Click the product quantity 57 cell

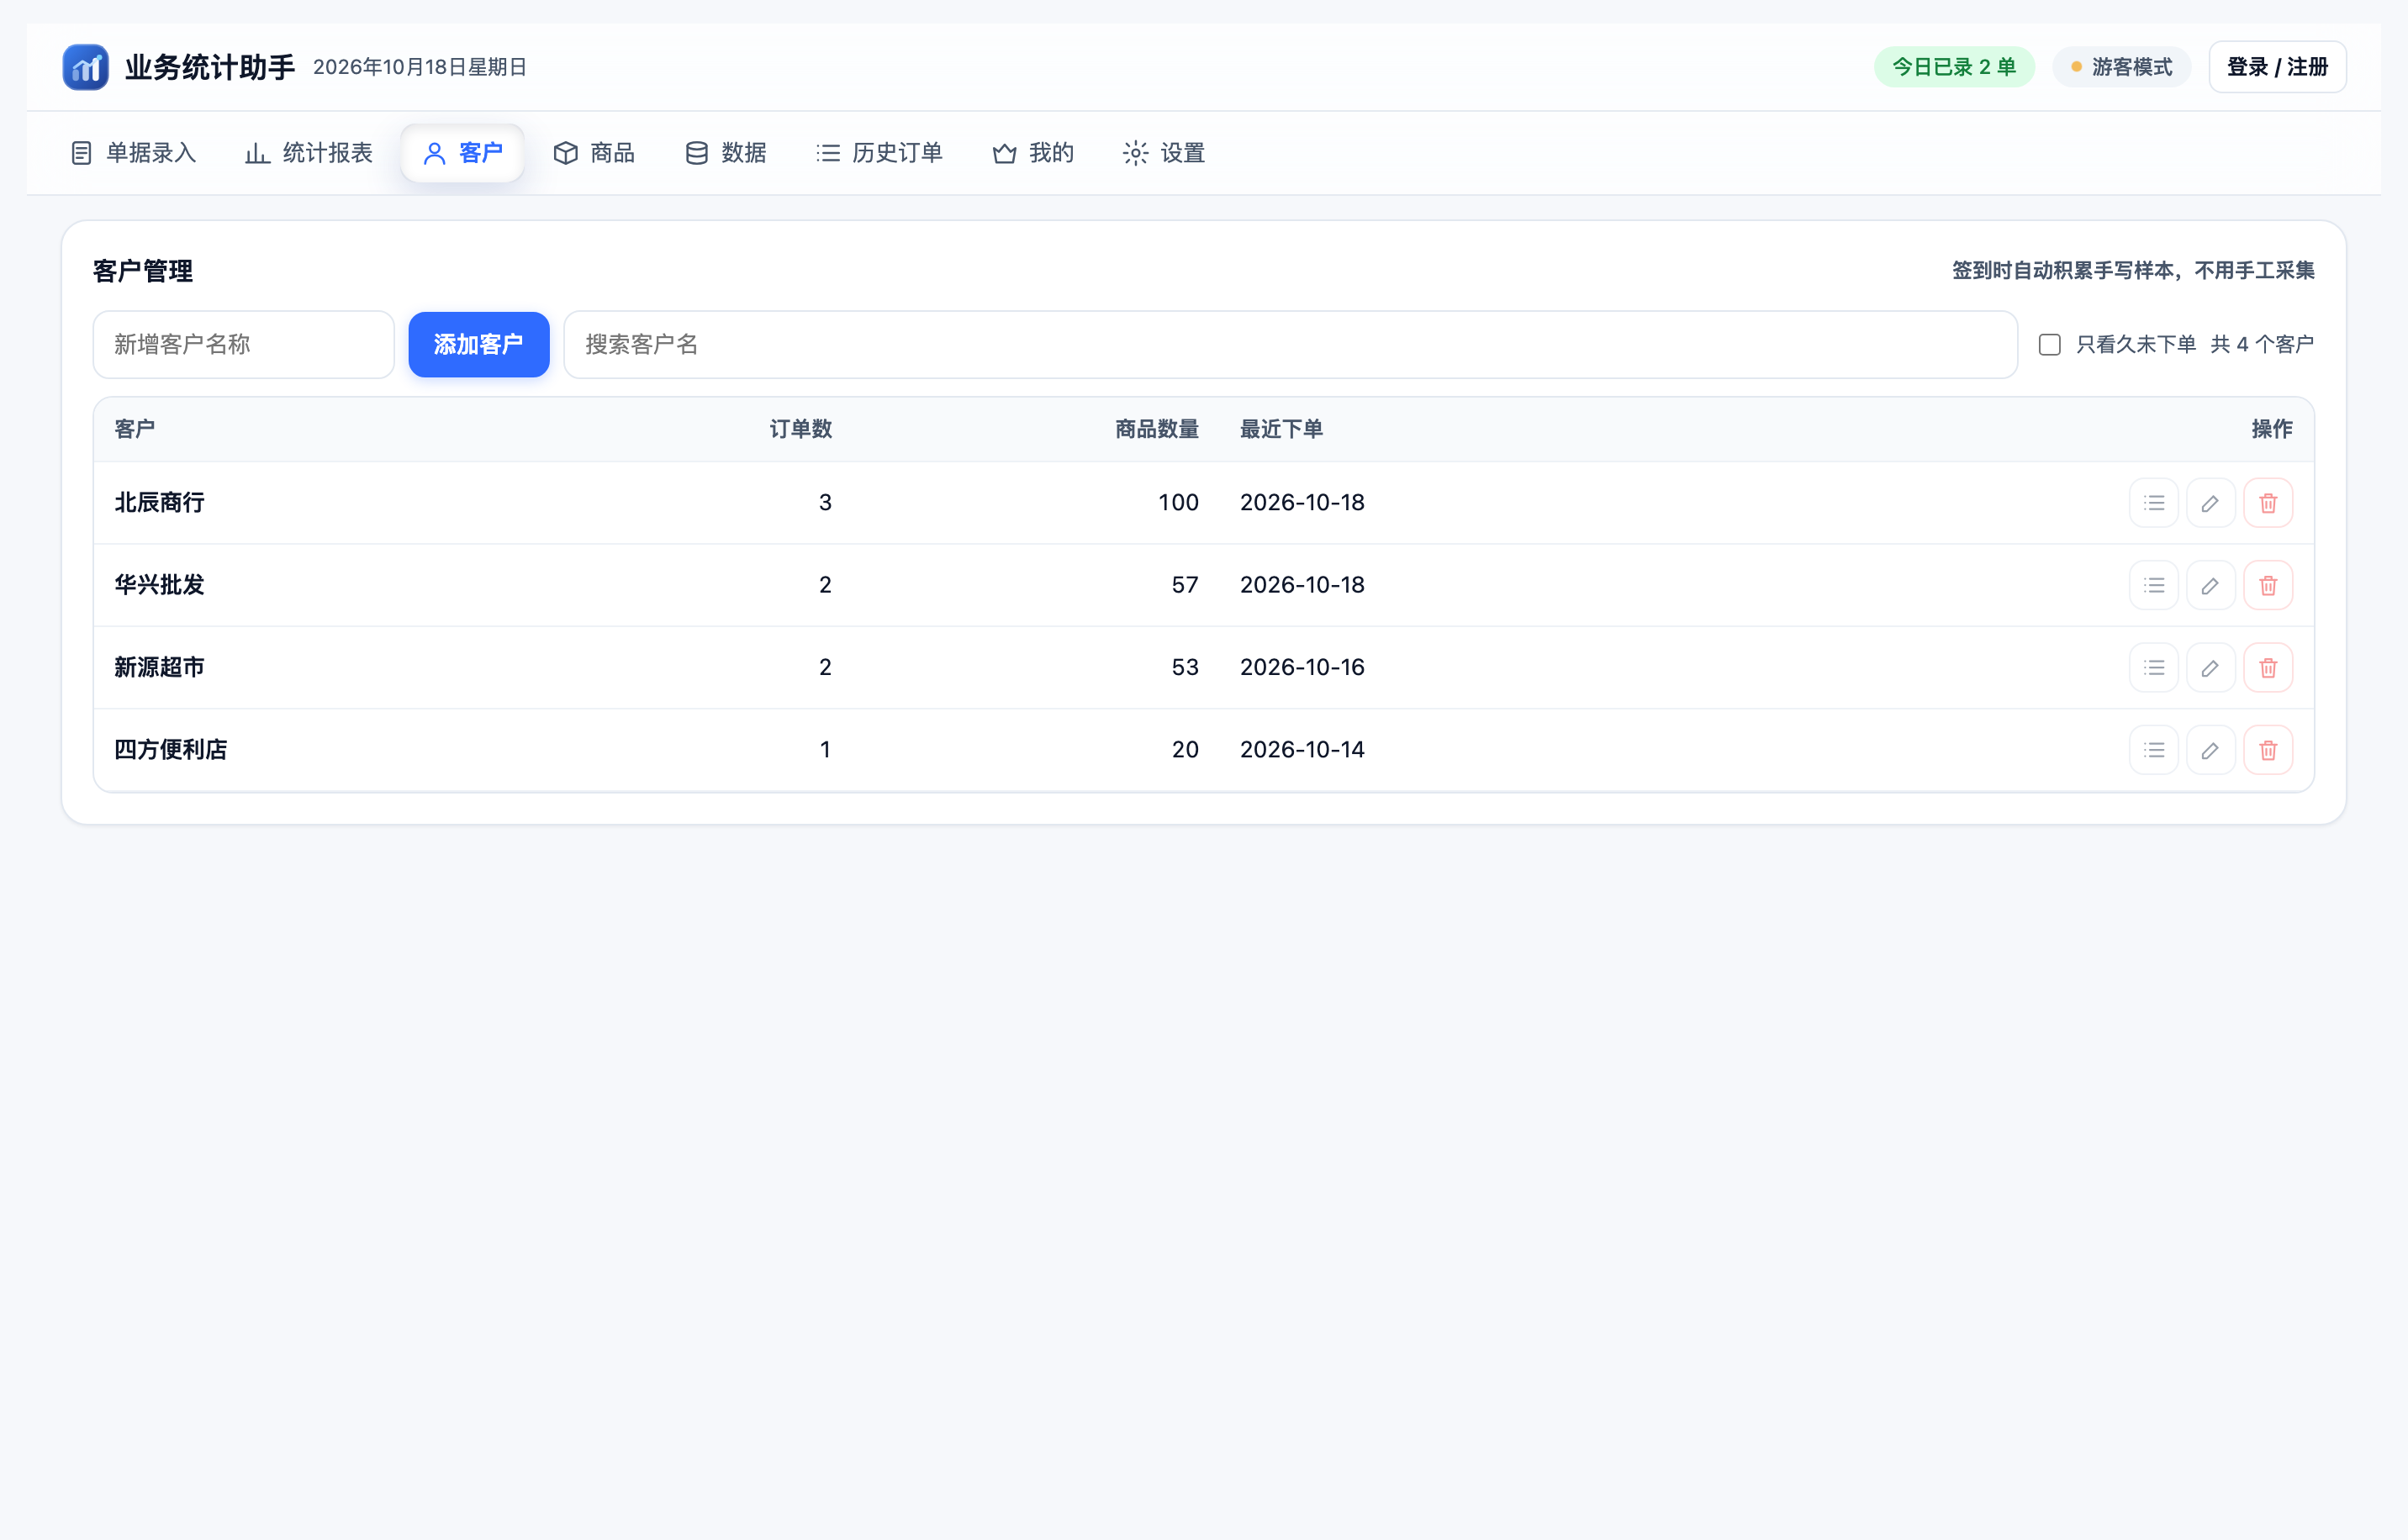pyautogui.click(x=1185, y=585)
